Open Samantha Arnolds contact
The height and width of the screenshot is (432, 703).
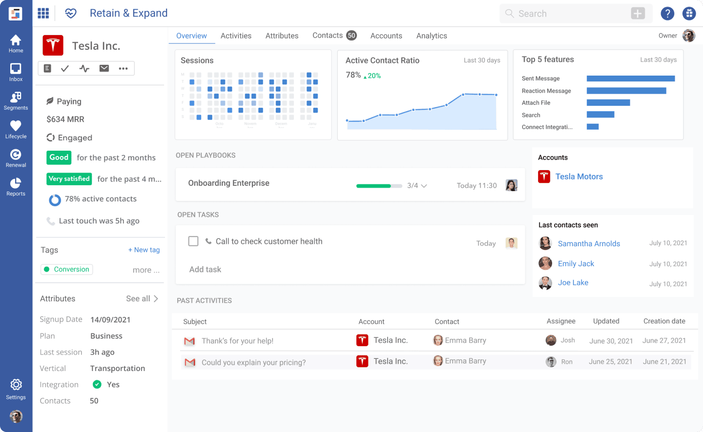[x=589, y=244]
